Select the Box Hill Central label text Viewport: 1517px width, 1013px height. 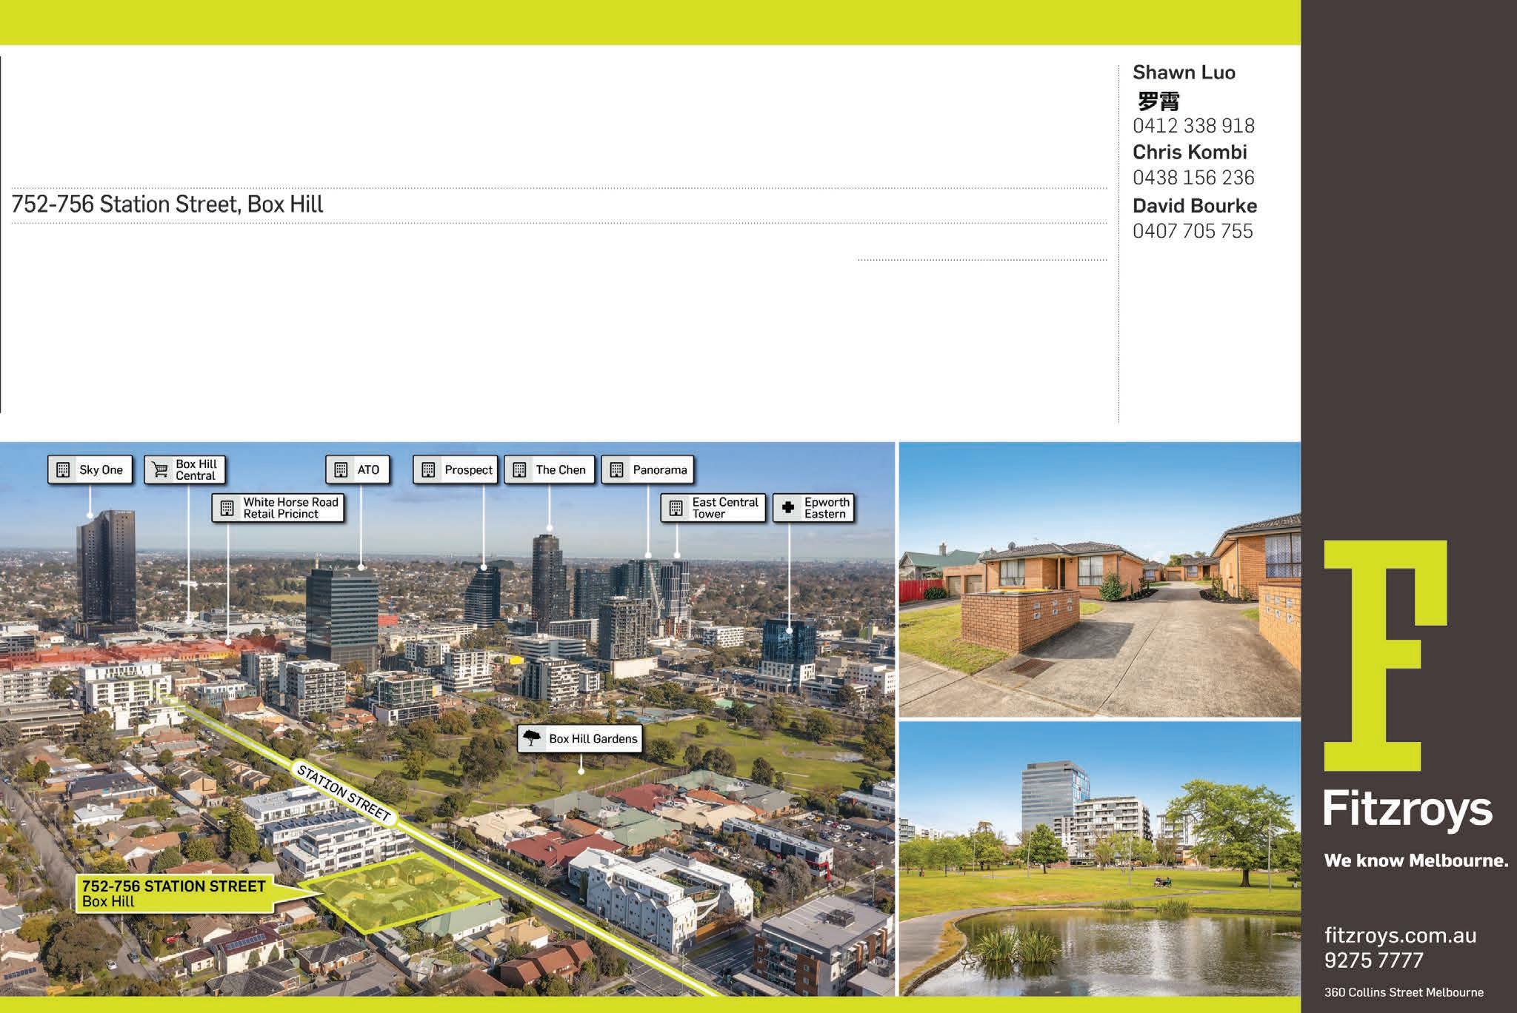[196, 469]
